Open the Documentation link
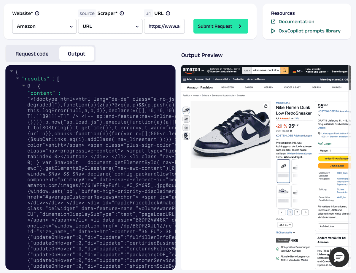 [x=296, y=22]
